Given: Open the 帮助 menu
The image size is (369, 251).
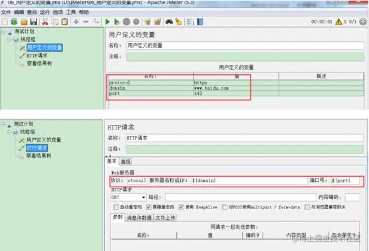Looking at the screenshot, I should click(84, 12).
